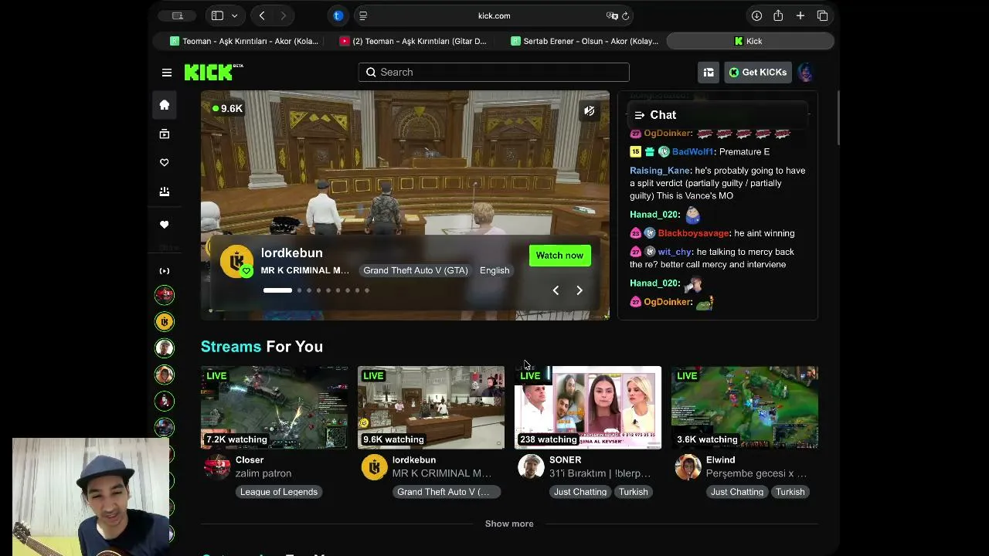Open Safari tab group dropdown arrow
Screen dimensions: 989x556
(234, 15)
